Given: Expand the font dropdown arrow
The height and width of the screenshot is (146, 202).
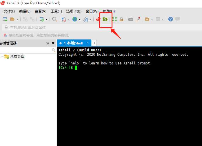Looking at the screenshot, I should click(90, 19).
